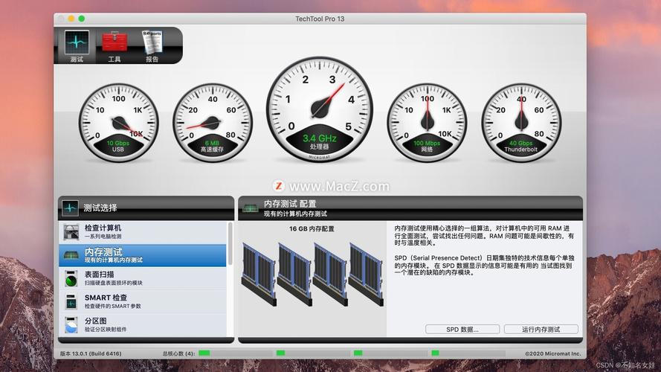Select the second memory module in diagram

(294, 274)
